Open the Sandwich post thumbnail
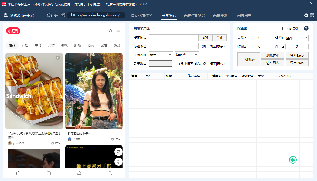 pyautogui.click(x=34, y=91)
